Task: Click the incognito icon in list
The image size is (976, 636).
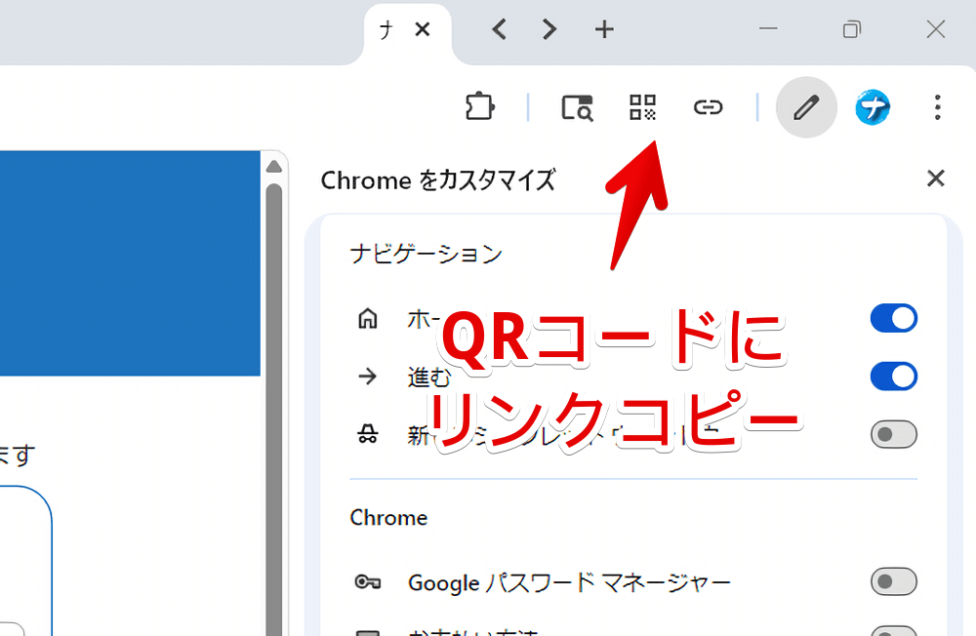Action: click(x=367, y=434)
